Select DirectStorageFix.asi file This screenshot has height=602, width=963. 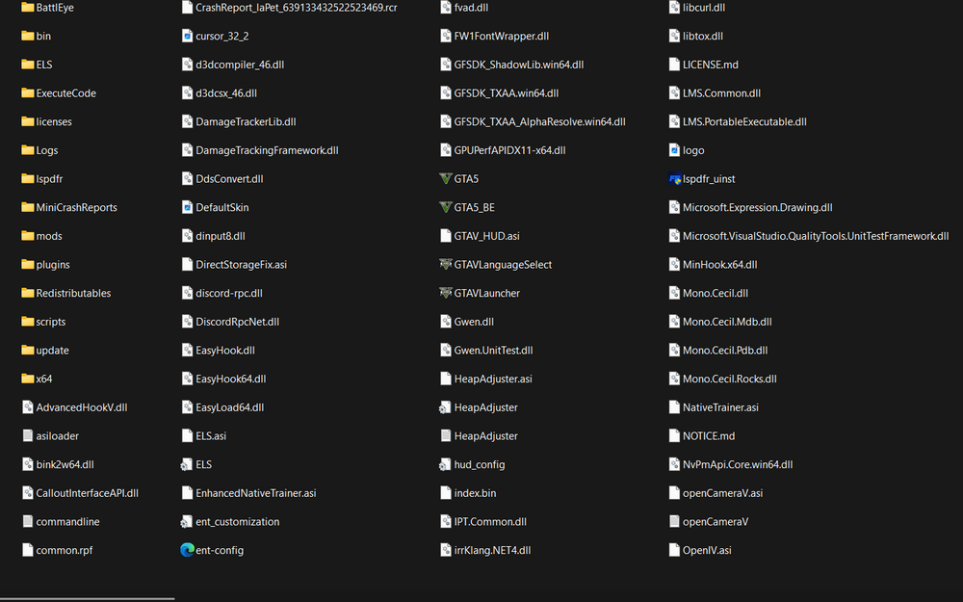[235, 265]
